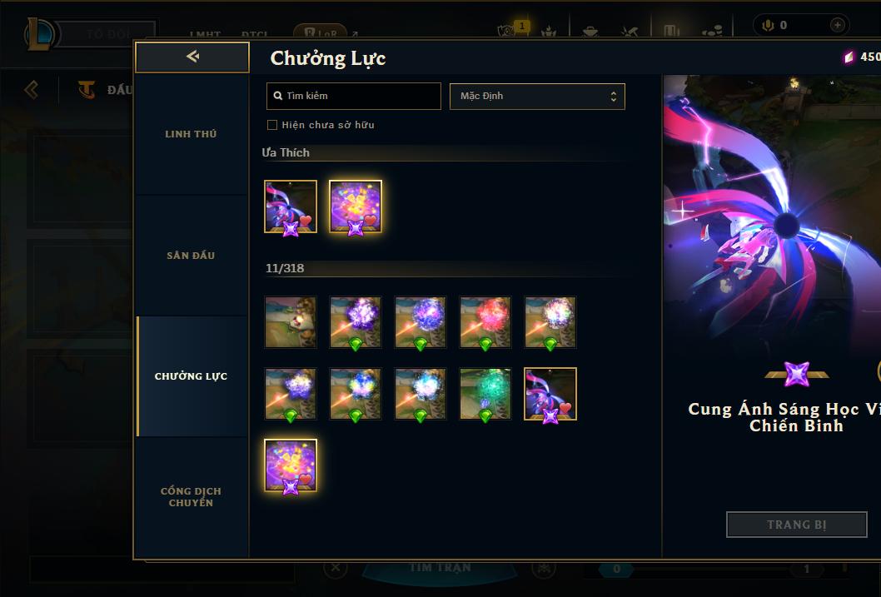This screenshot has height=597, width=881.
Task: Click the plus icon beside the 0 currency
Action: (x=837, y=25)
